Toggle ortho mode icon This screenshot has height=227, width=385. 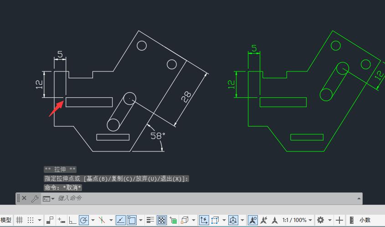[72, 220]
